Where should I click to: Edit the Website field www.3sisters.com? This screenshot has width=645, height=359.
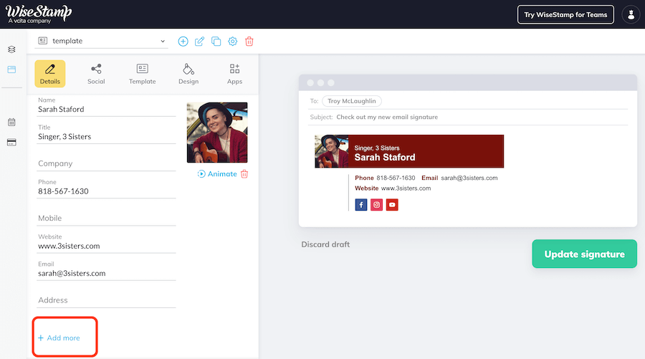tap(106, 243)
